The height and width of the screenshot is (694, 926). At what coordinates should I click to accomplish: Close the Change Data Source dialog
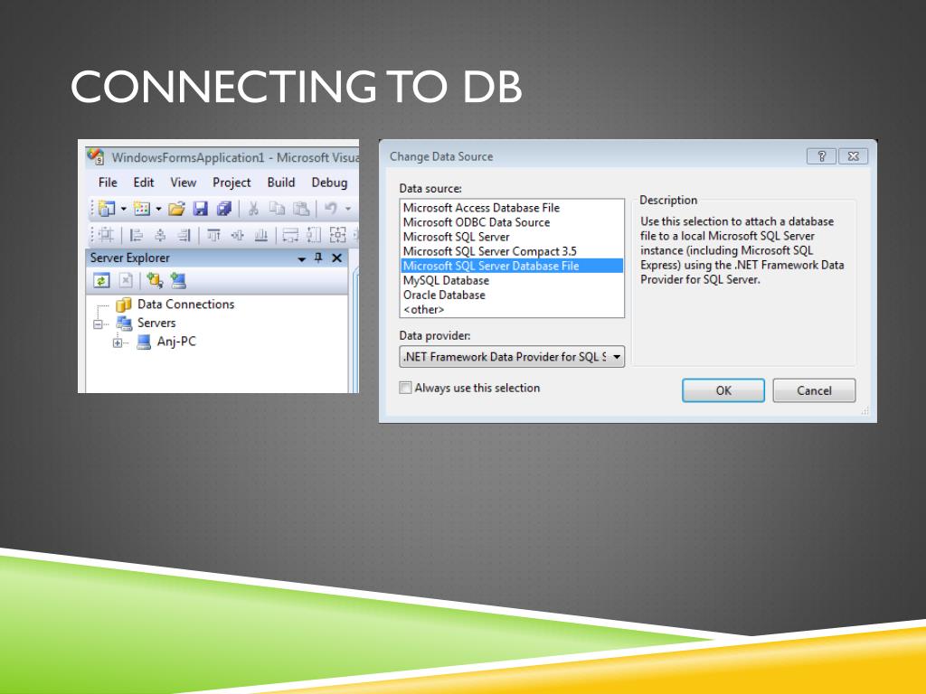(854, 156)
